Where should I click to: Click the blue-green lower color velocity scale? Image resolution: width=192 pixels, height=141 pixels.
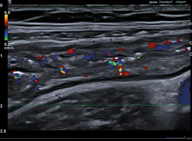6,34
